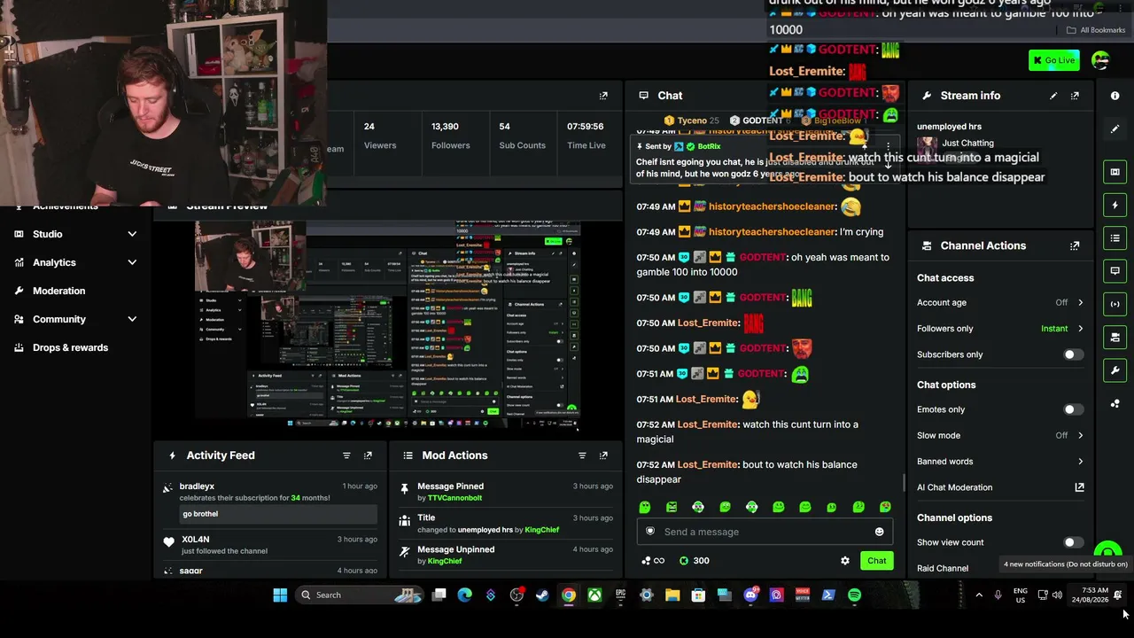The height and width of the screenshot is (638, 1134).
Task: Open AI Chat Moderation external link
Action: 1079,487
